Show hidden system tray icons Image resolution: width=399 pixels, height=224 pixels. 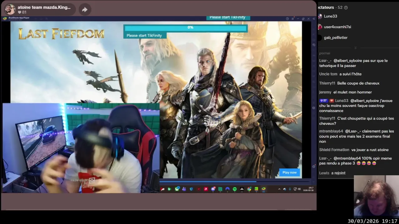click(x=279, y=189)
